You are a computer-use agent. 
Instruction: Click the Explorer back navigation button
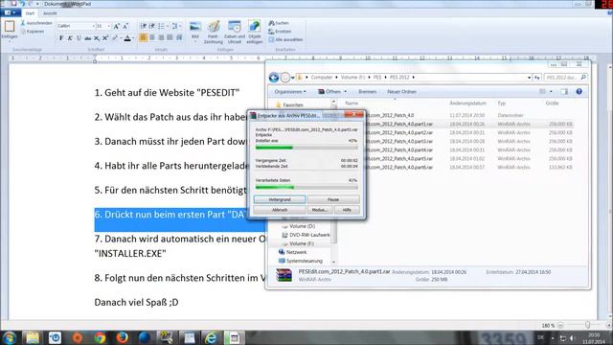click(274, 78)
